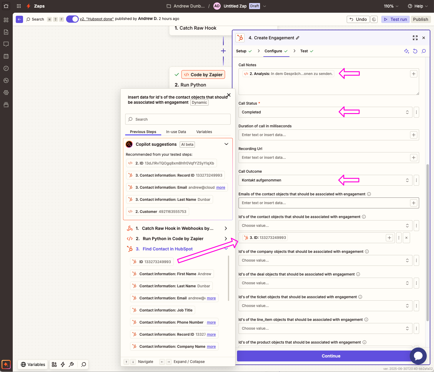434x372 pixels.
Task: Click the search icon in panel header
Action: coord(424,51)
